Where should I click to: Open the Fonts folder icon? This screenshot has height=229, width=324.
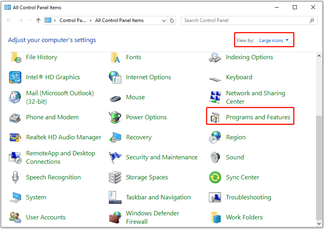pos(115,57)
